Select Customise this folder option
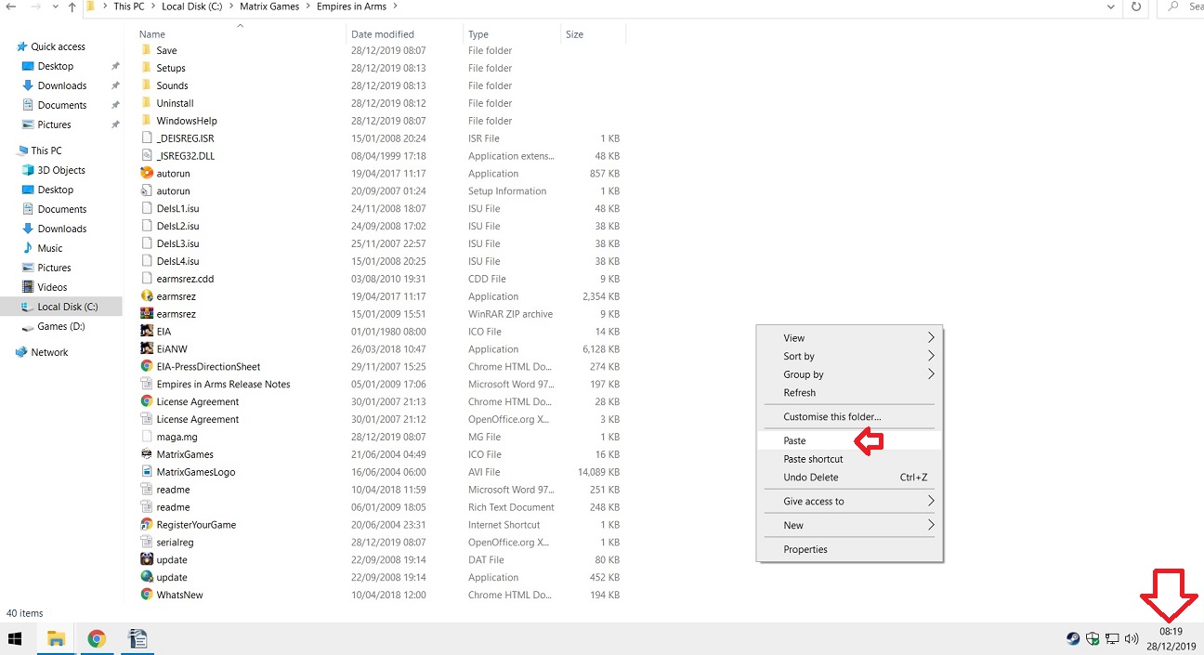 [x=849, y=417]
